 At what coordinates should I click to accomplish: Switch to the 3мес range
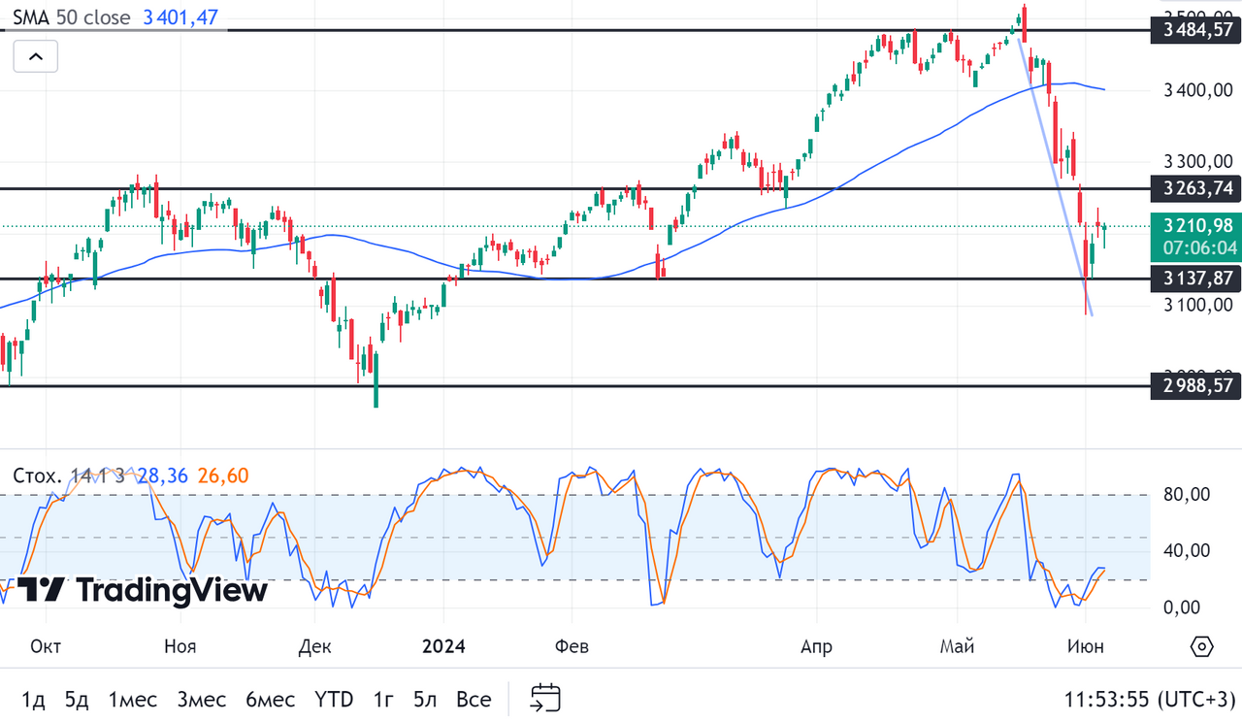pos(201,699)
